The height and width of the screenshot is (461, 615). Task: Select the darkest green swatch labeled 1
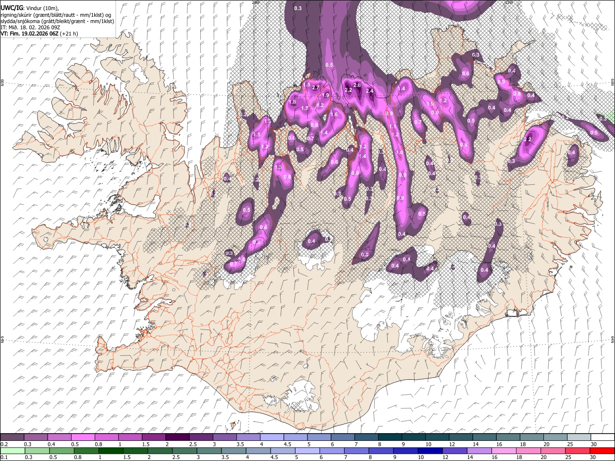[111, 450]
